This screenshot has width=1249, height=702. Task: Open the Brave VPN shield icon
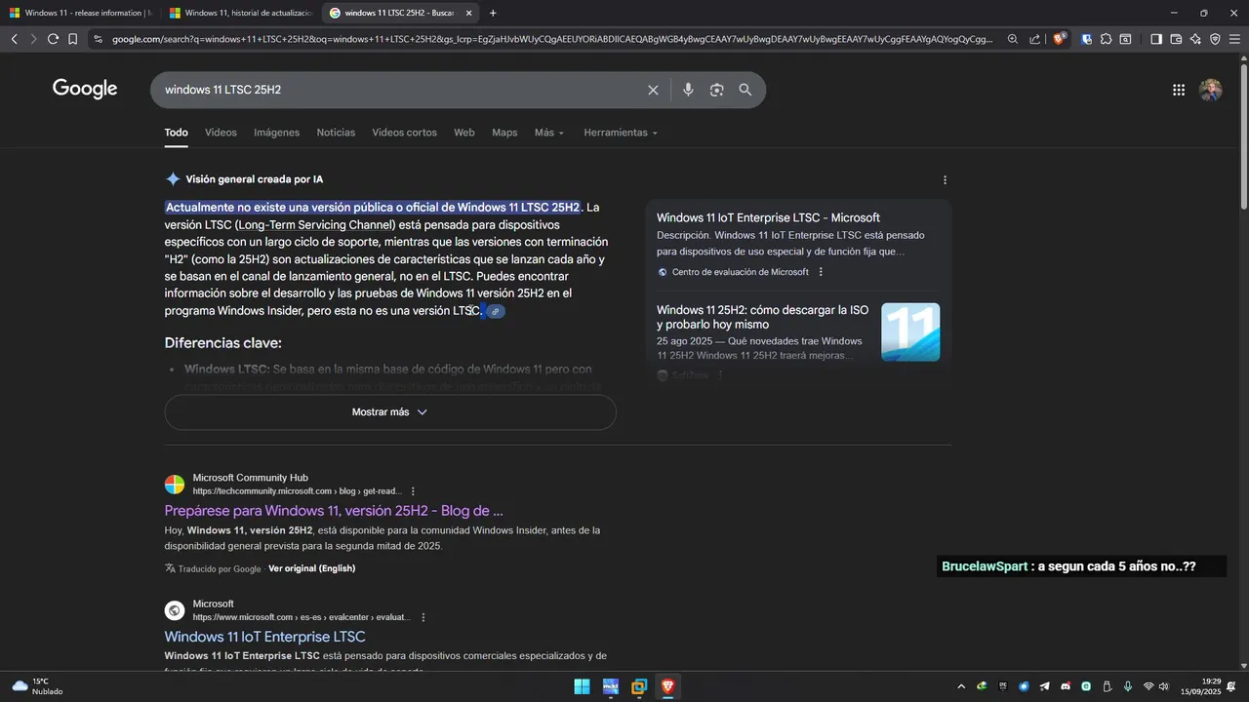[1215, 39]
